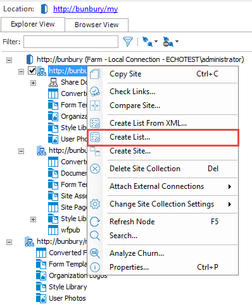The image size is (252, 307).
Task: Click the Organization Logos library icon
Action: [41, 275]
